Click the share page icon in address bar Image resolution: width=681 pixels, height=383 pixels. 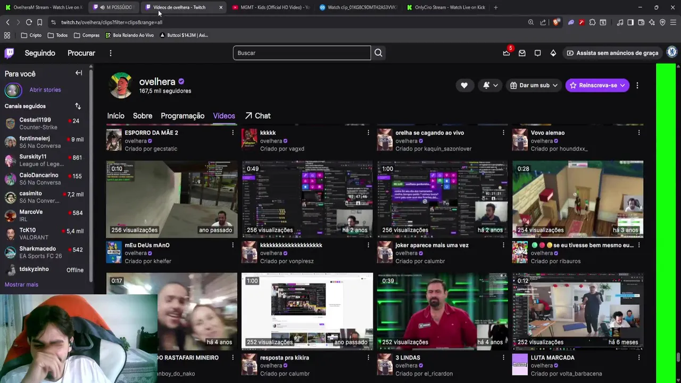[x=543, y=22]
